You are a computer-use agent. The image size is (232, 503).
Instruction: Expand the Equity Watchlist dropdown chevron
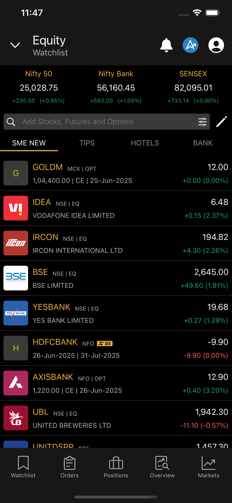point(15,45)
